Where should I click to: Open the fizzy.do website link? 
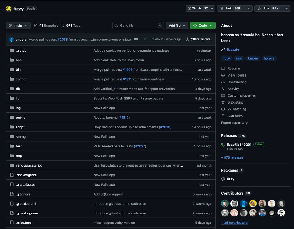(233, 50)
